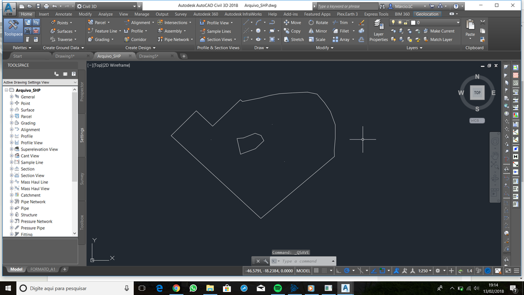
Task: Collapse the Arquivo_SHP root node
Action: 6,90
